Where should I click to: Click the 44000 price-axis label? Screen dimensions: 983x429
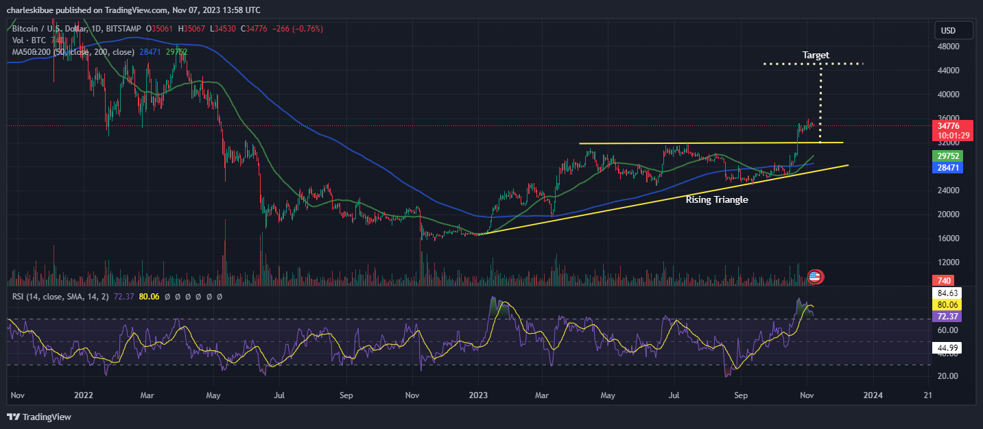tap(949, 71)
